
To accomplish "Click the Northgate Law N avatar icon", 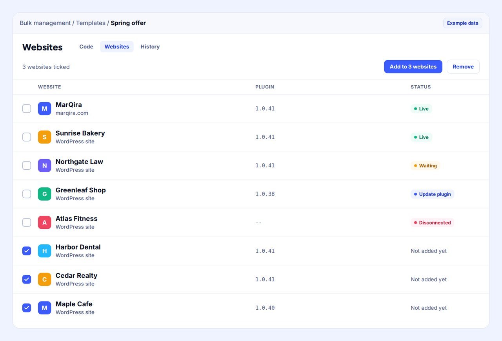I will coord(44,166).
